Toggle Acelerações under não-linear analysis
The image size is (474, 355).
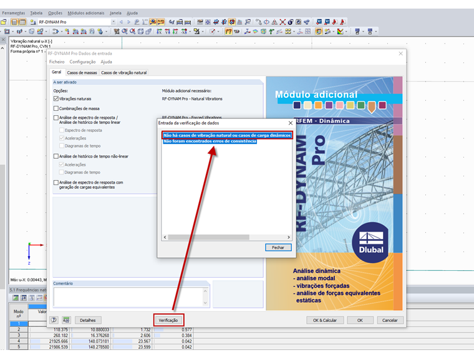tap(62, 164)
